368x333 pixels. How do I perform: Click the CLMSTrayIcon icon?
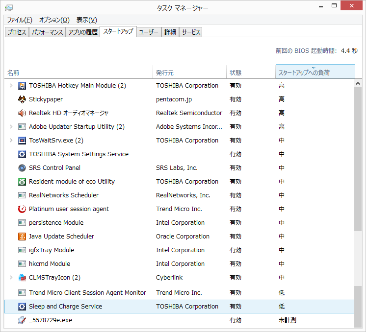click(22, 278)
